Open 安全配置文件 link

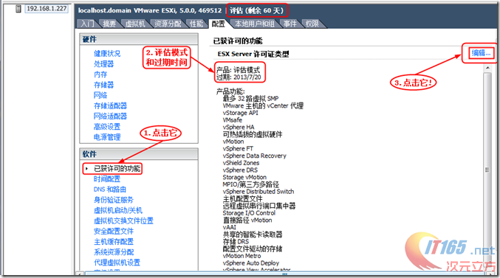[x=114, y=232]
